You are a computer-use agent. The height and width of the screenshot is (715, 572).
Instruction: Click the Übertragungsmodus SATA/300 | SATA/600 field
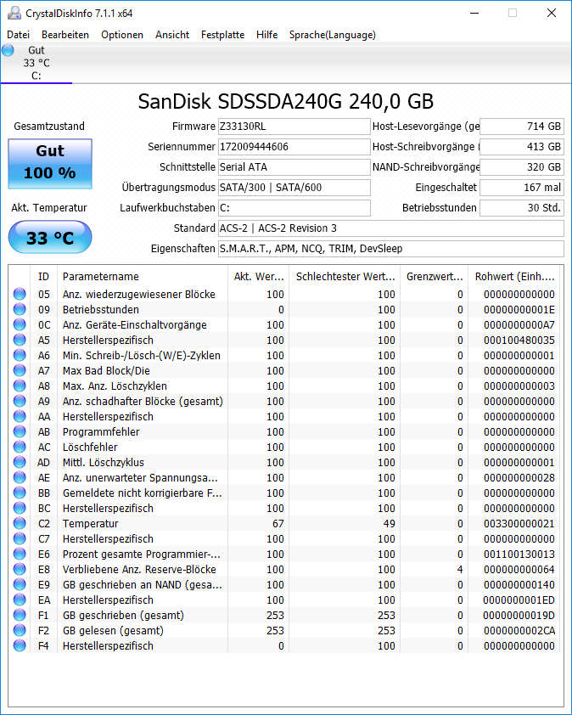pos(294,188)
